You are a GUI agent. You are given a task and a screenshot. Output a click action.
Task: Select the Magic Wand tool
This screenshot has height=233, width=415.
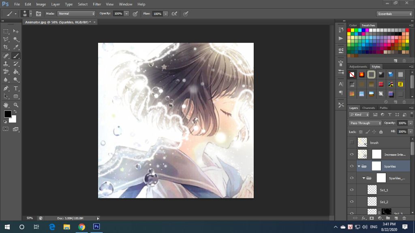[x=16, y=39]
